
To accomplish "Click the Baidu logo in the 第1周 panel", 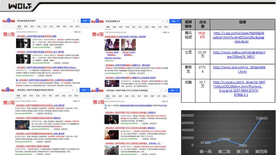I will [x=9, y=21].
